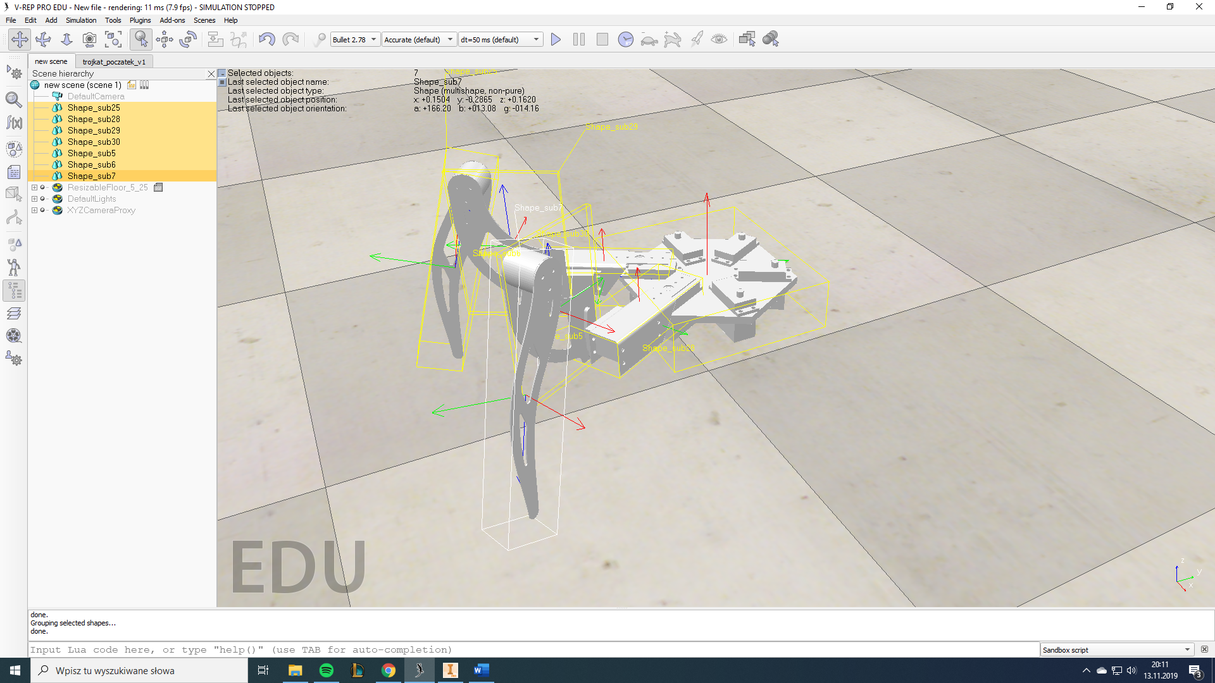
Task: Expand the XYZCameraProxy tree node
Action: point(34,210)
